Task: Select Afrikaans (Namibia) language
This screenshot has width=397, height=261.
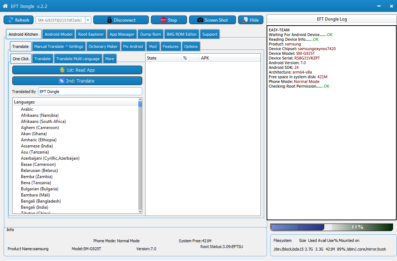Action: (x=40, y=115)
